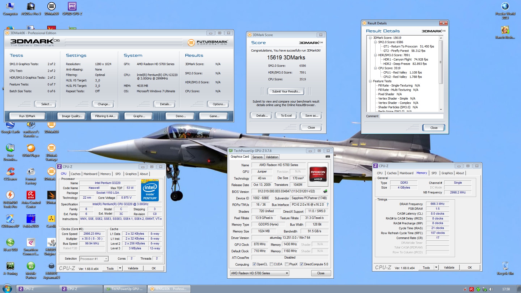Viewport: 521px width, 293px height.
Task: Open the Processor #1 selection dropdown
Action: pyautogui.click(x=94, y=259)
